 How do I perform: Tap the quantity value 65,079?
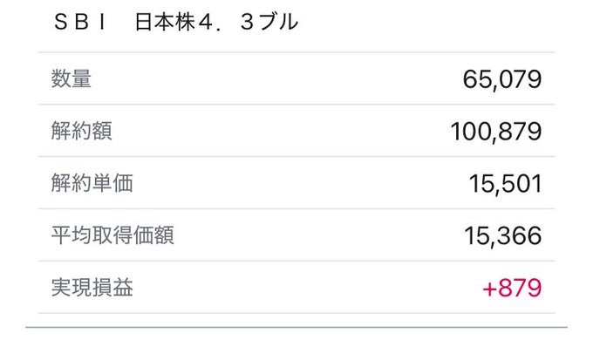(501, 79)
